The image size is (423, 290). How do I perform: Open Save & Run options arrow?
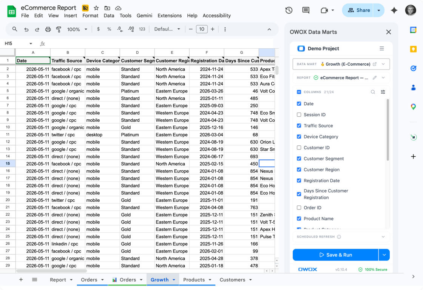(x=384, y=255)
